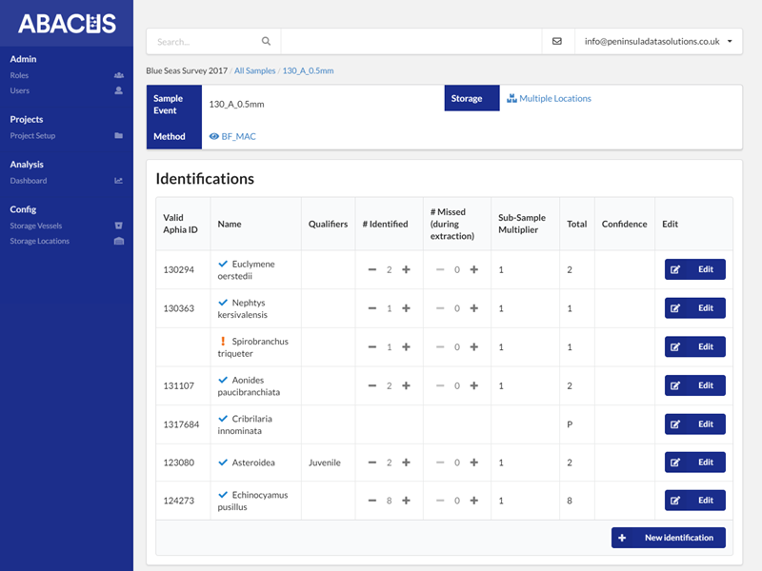762x571 pixels.
Task: Click the Roles icon in sidebar
Action: [x=118, y=75]
